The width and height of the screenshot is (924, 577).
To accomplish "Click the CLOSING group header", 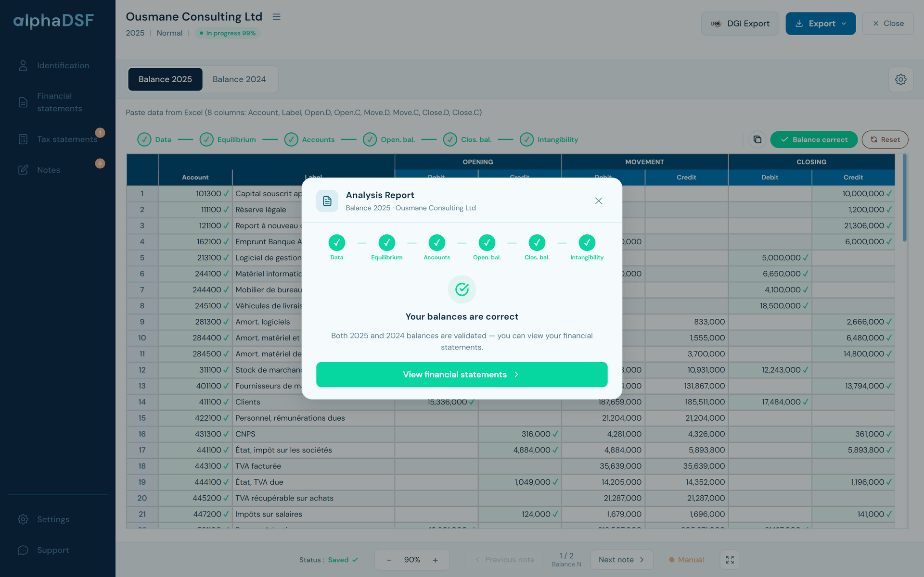I will 811,162.
